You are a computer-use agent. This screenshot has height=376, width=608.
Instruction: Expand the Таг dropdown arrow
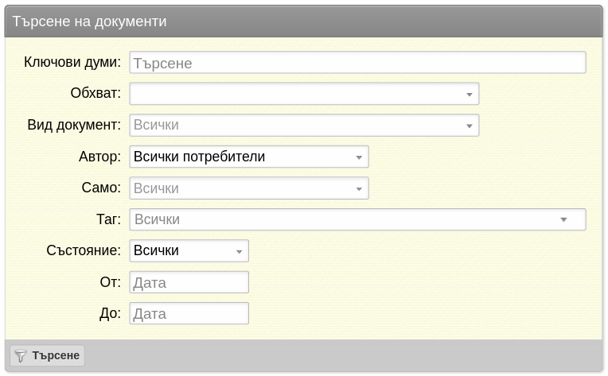coord(563,219)
